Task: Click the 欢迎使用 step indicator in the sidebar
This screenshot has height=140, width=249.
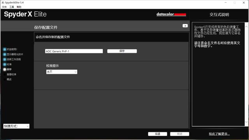Action: [5, 49]
